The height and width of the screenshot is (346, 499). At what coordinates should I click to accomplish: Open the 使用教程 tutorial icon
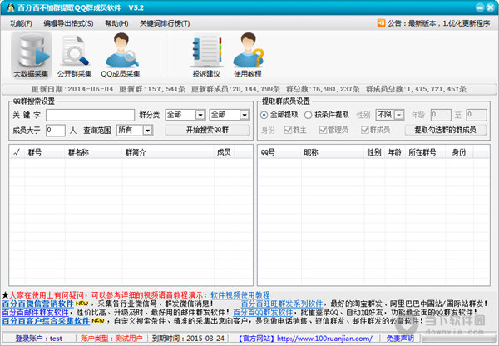pyautogui.click(x=248, y=56)
